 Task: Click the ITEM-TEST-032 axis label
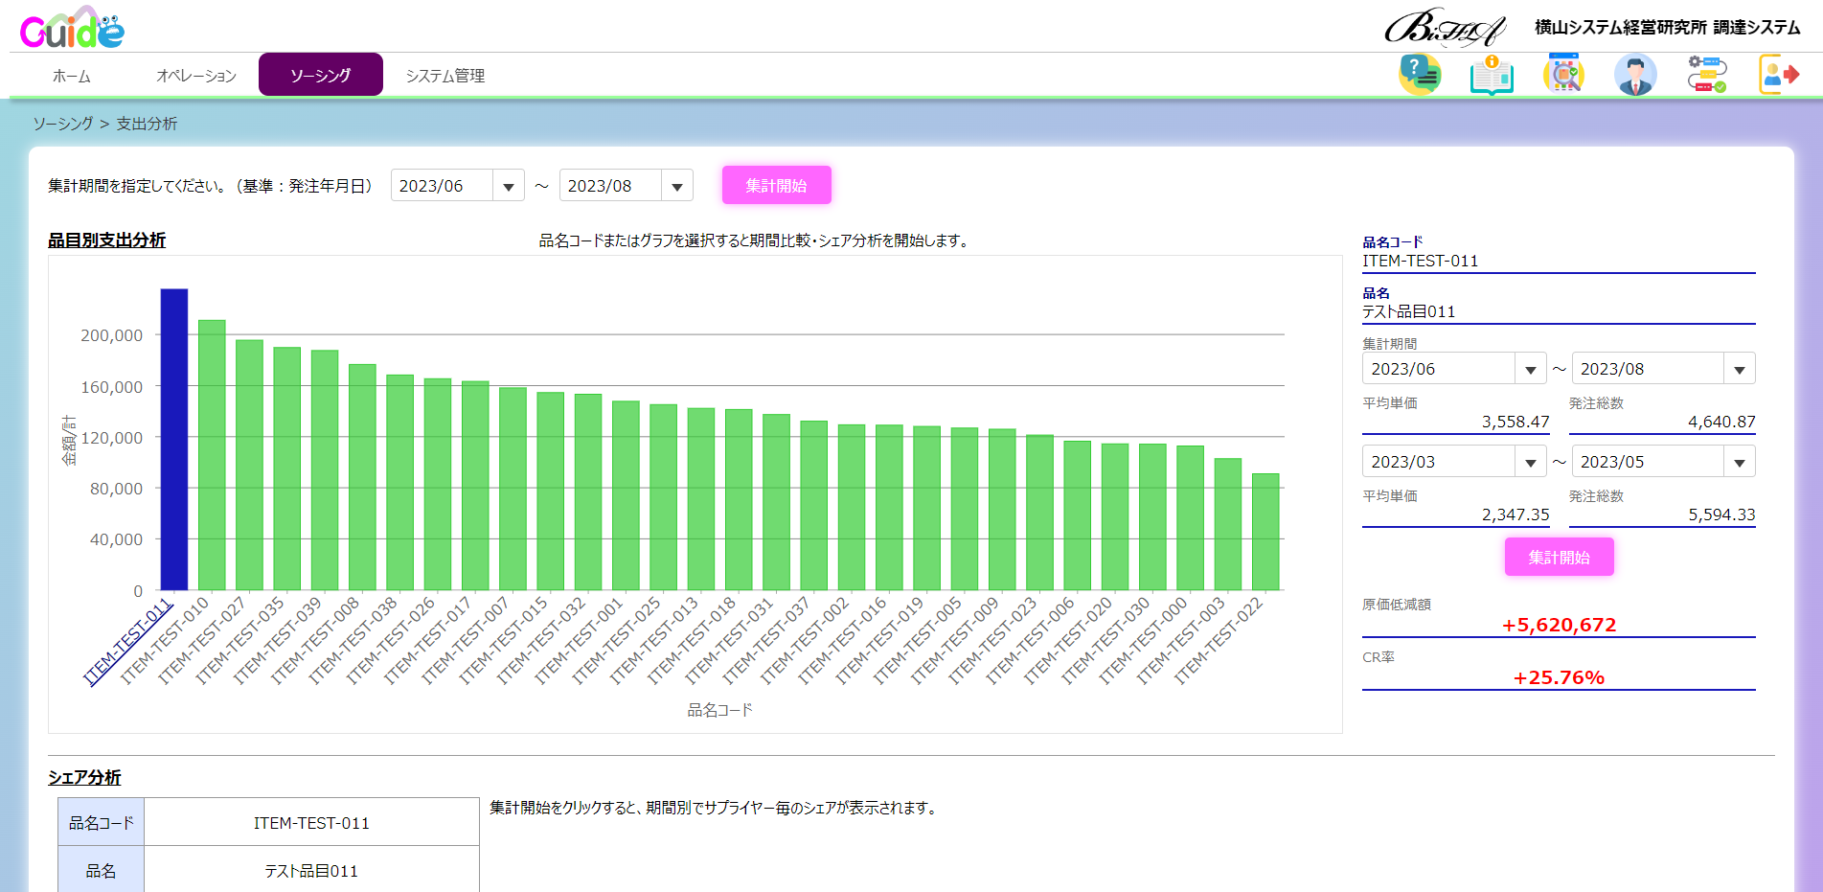click(541, 641)
